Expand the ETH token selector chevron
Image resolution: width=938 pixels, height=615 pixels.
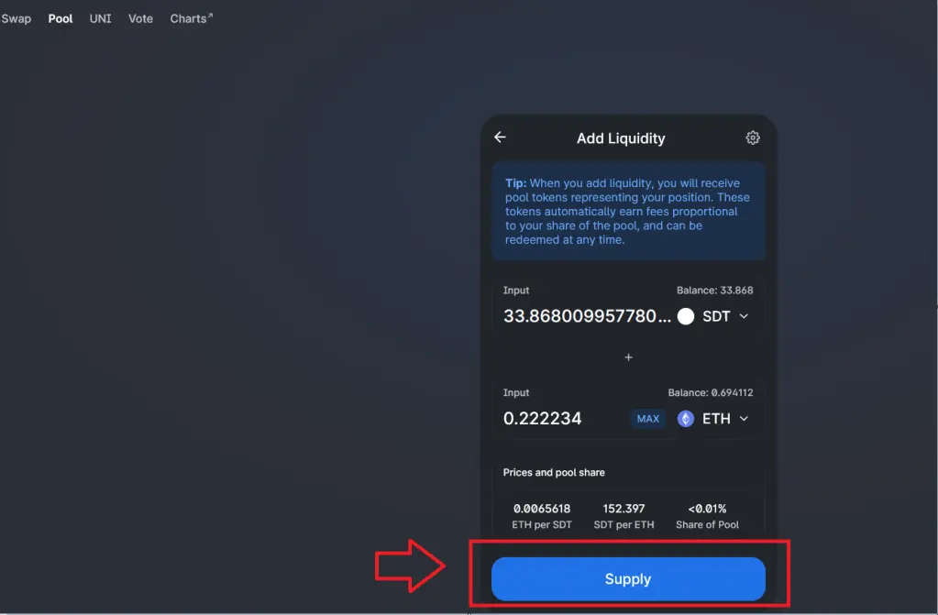[x=744, y=418]
